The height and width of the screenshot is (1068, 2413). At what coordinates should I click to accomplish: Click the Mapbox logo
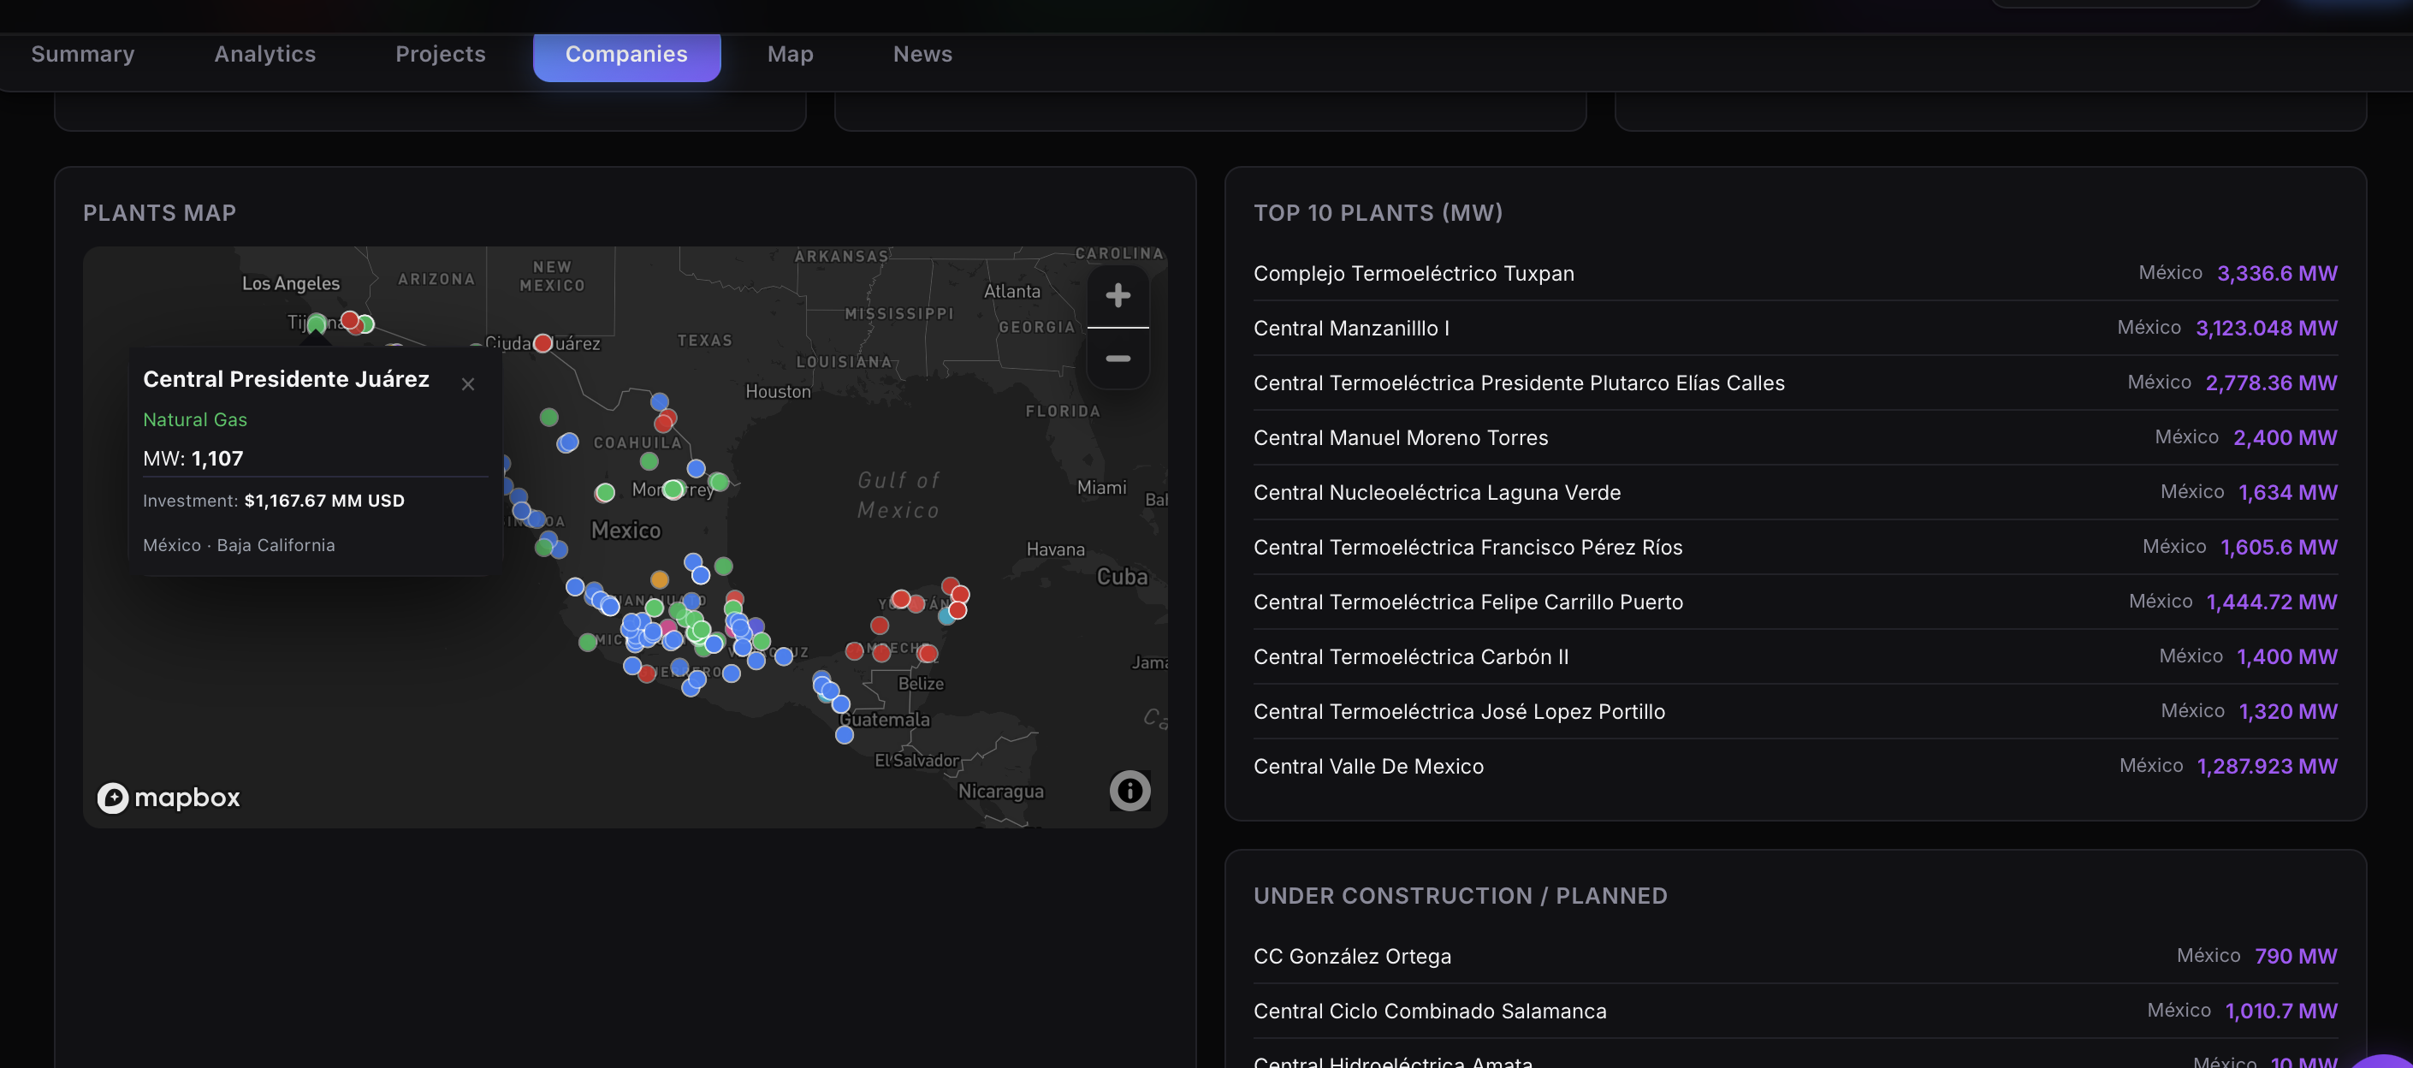[x=169, y=798]
